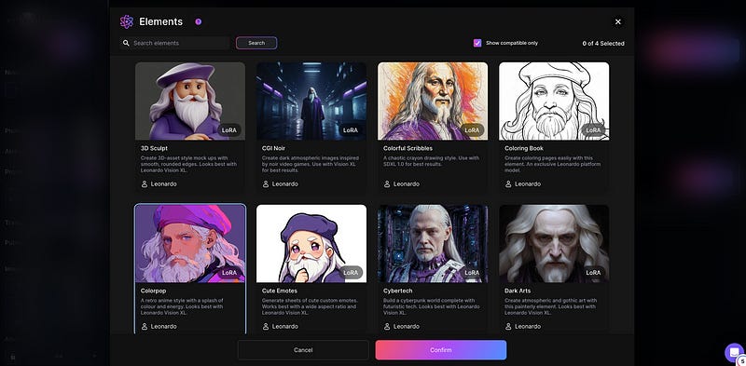Click the Cybertech title text
The width and height of the screenshot is (746, 366).
click(398, 291)
